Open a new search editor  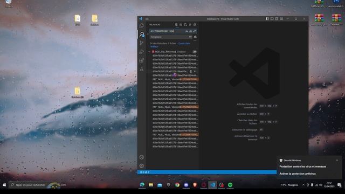click(185, 25)
